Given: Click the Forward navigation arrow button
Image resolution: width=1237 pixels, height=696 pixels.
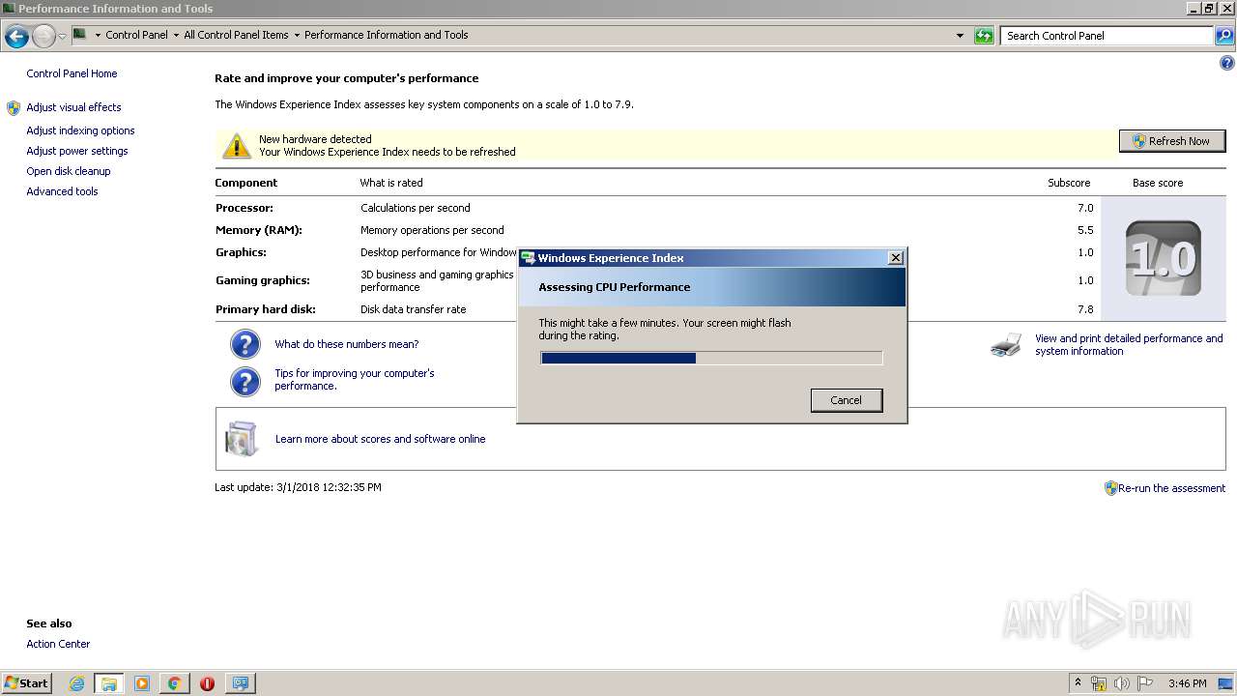Looking at the screenshot, I should 43,37.
